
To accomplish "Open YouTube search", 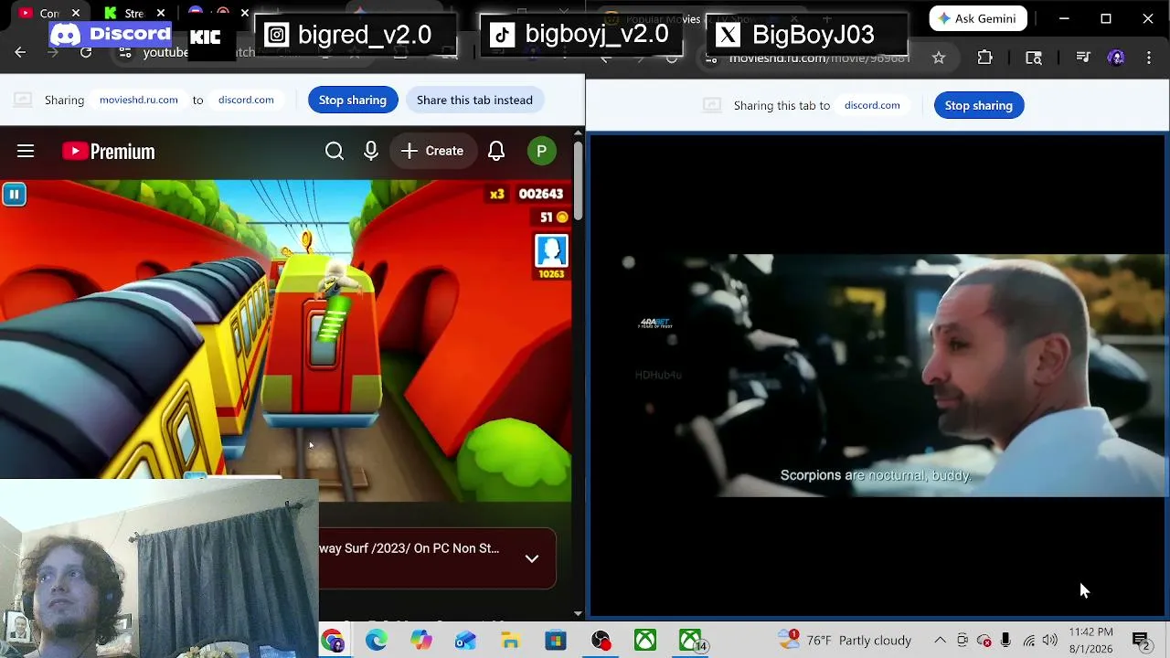I will tap(335, 151).
